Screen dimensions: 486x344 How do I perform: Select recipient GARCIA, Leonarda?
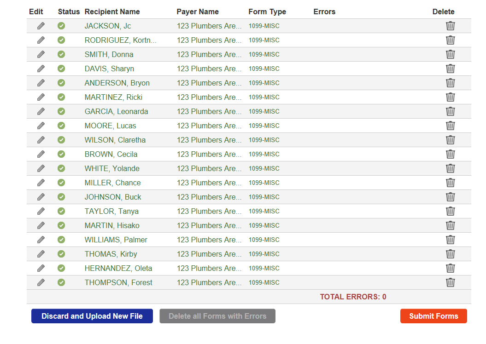coord(116,111)
